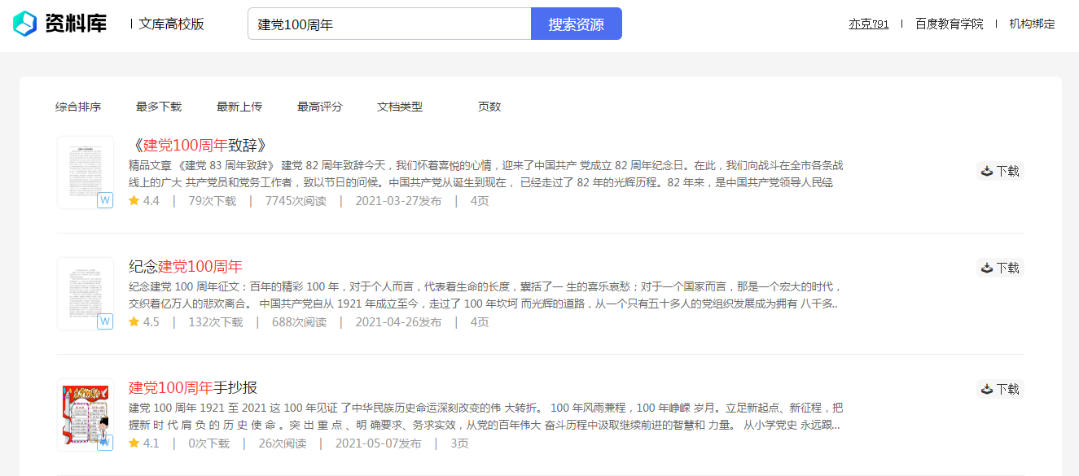Sort results by 最高评分
This screenshot has width=1079, height=476.
[320, 107]
